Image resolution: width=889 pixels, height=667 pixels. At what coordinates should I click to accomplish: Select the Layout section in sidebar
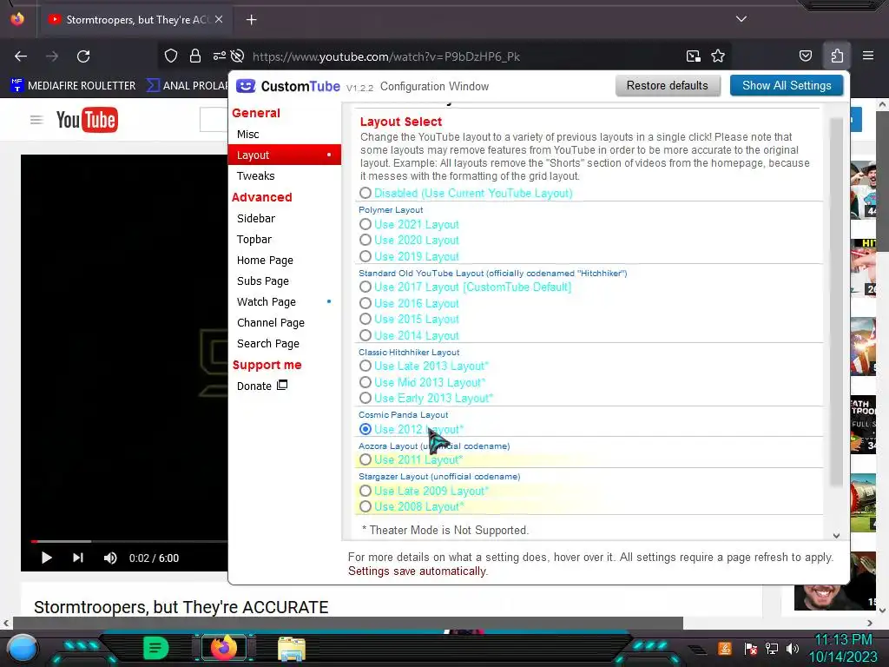tap(284, 155)
